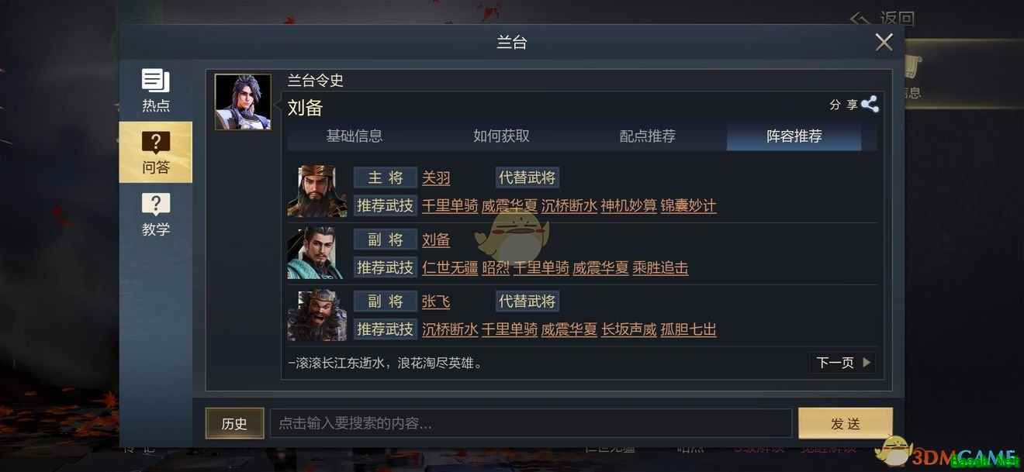Open the 热点 hot topics section
Screen dimensions: 1024x472
click(x=155, y=91)
